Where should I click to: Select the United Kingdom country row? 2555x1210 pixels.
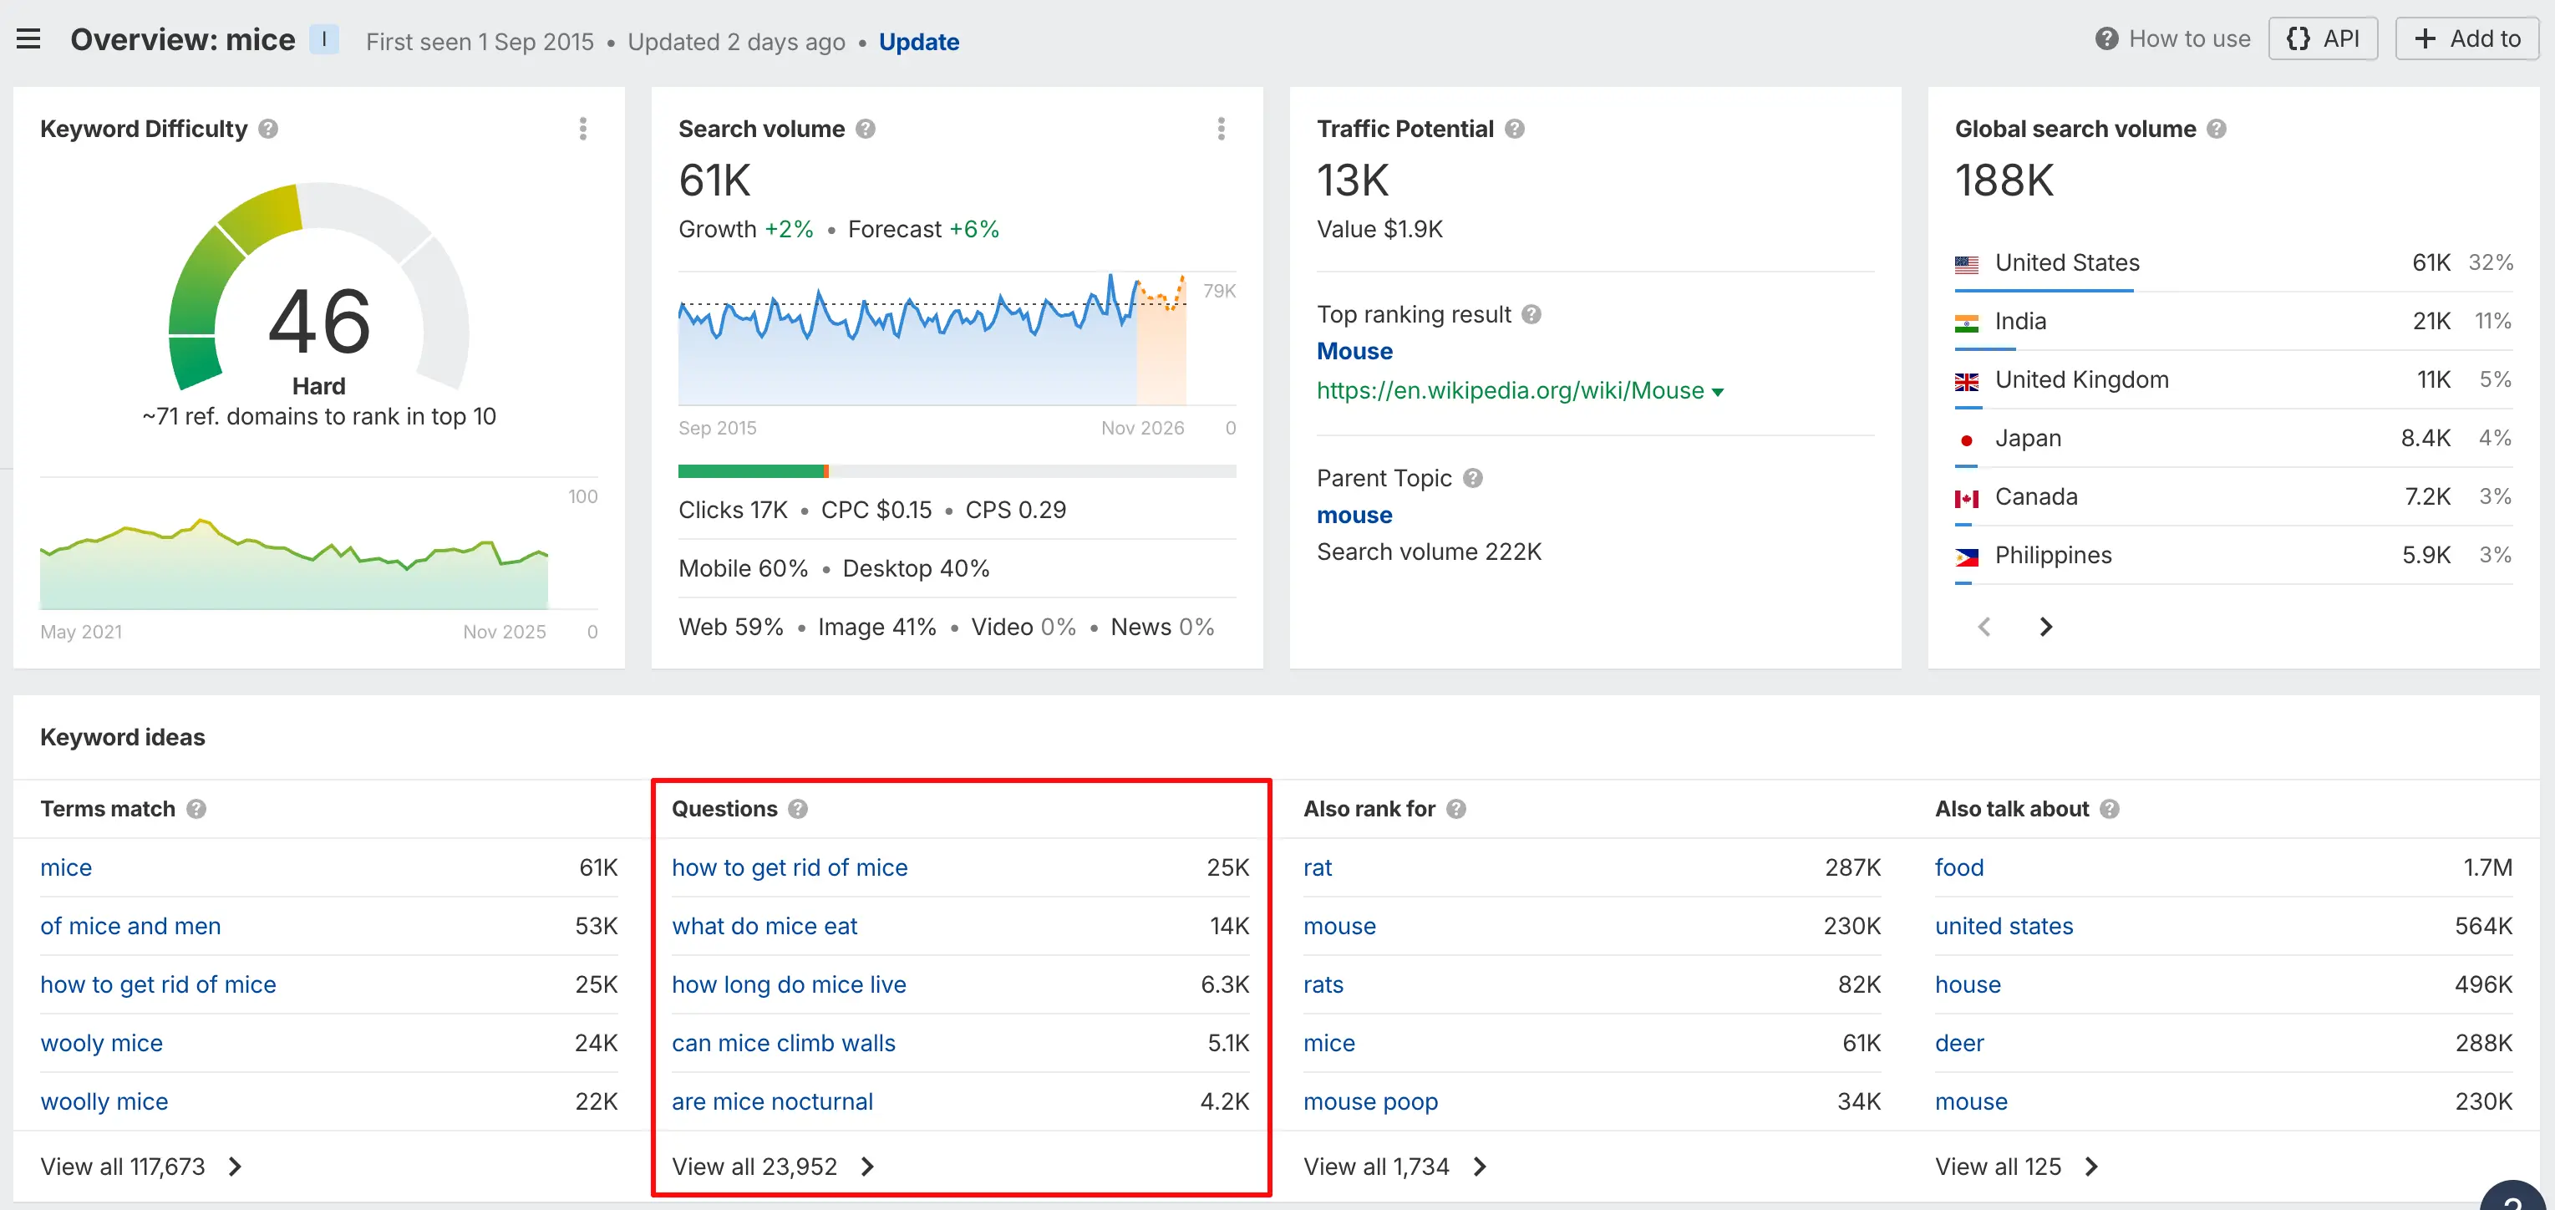[x=2233, y=380]
